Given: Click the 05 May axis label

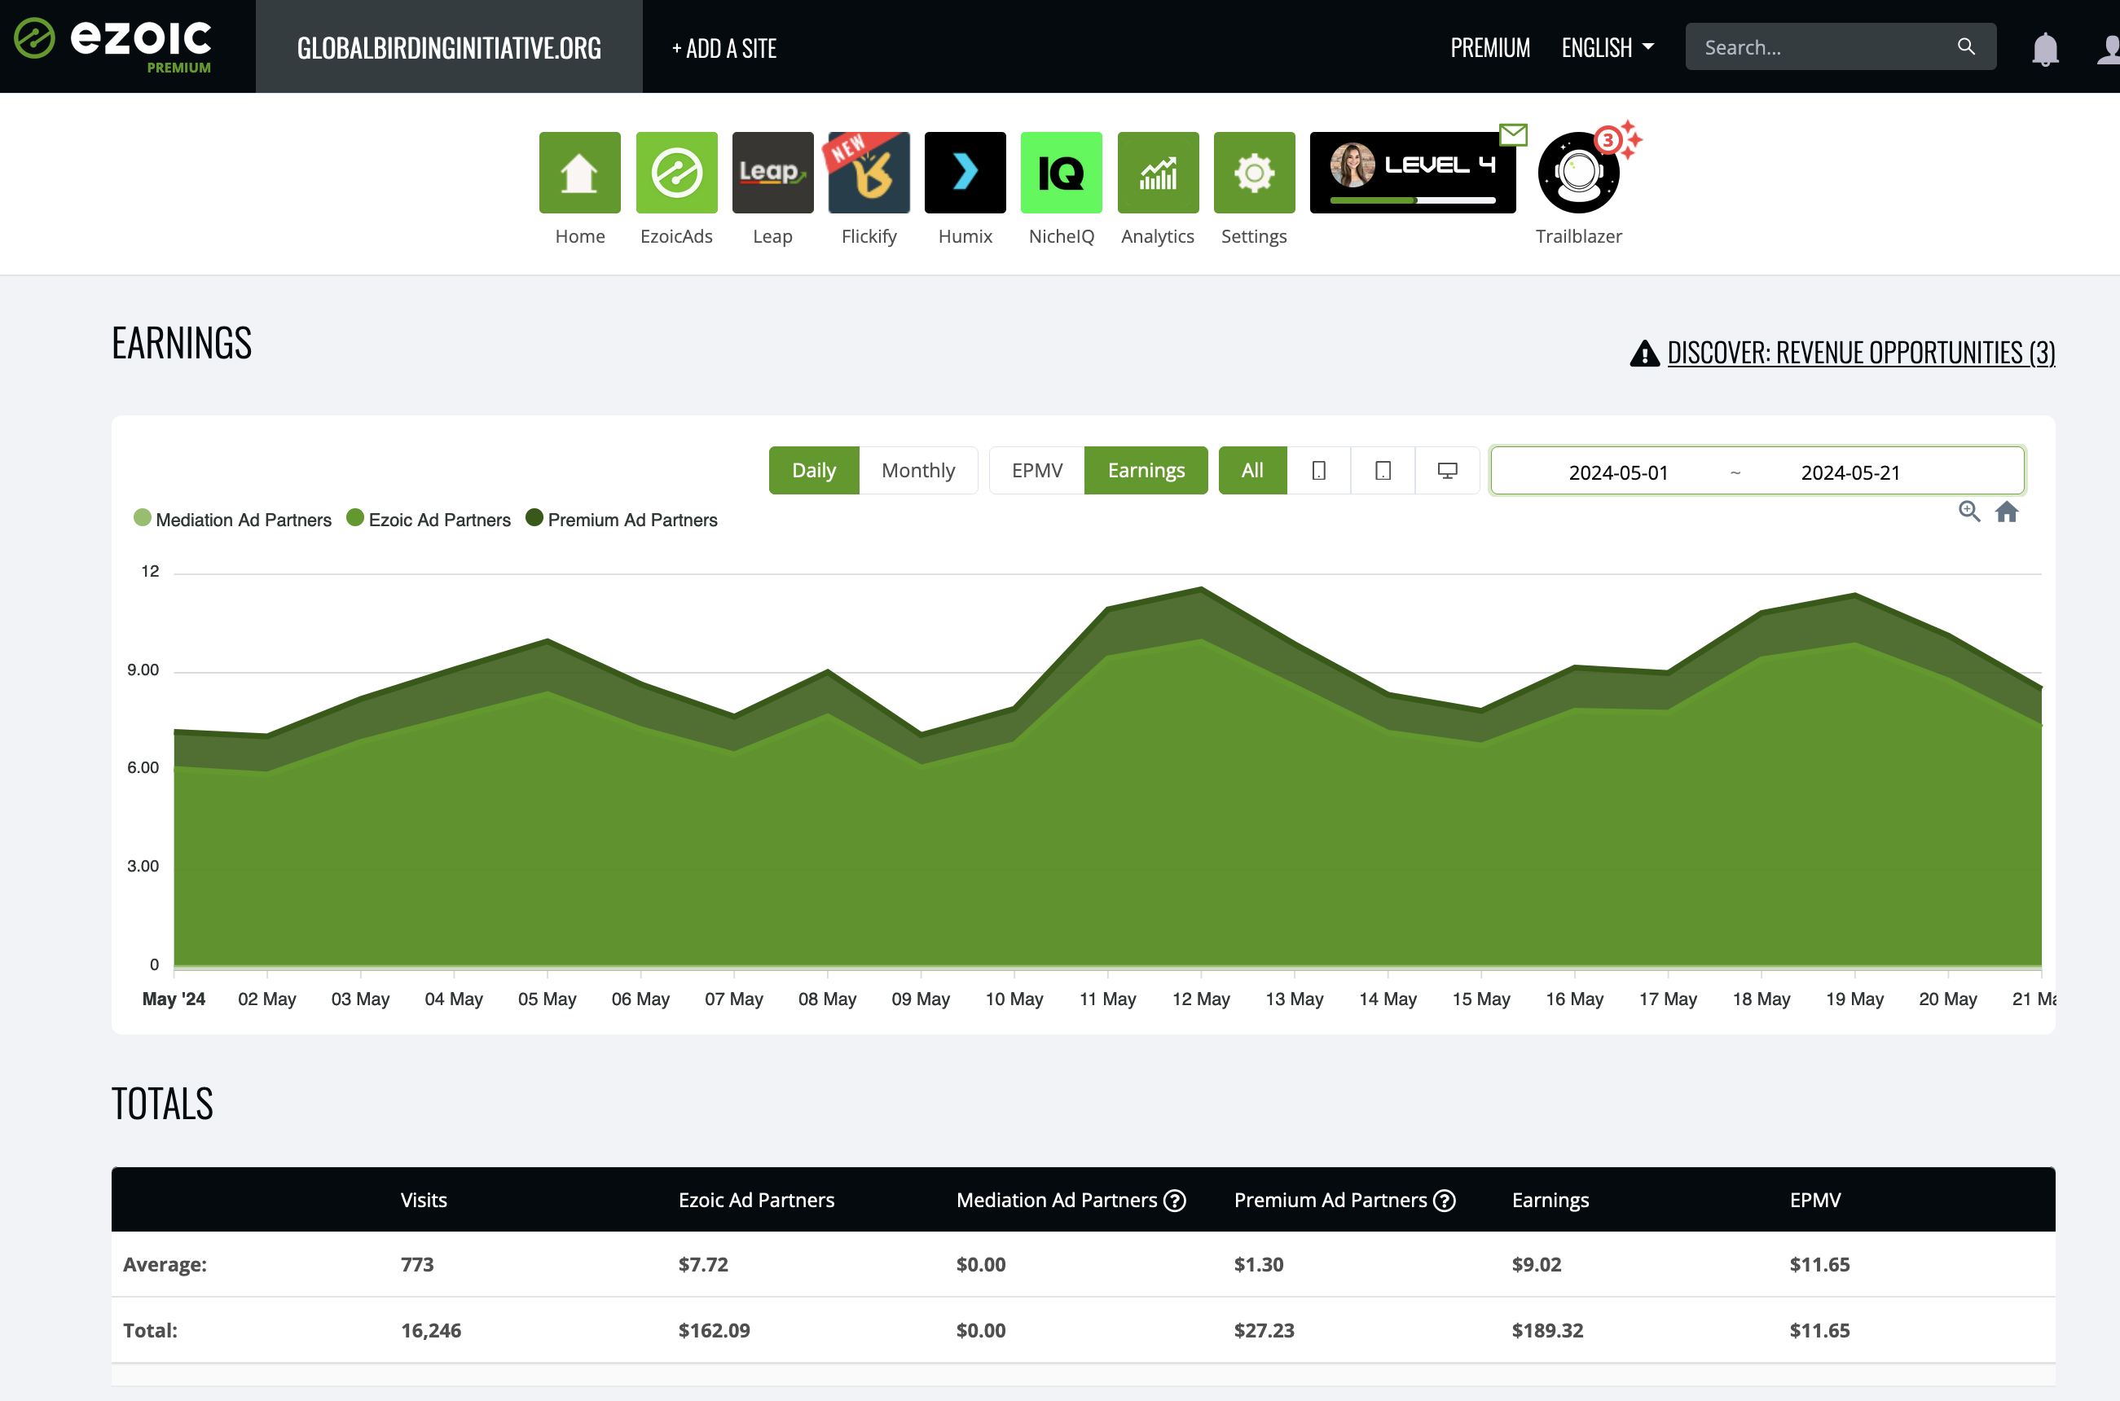Looking at the screenshot, I should point(547,999).
